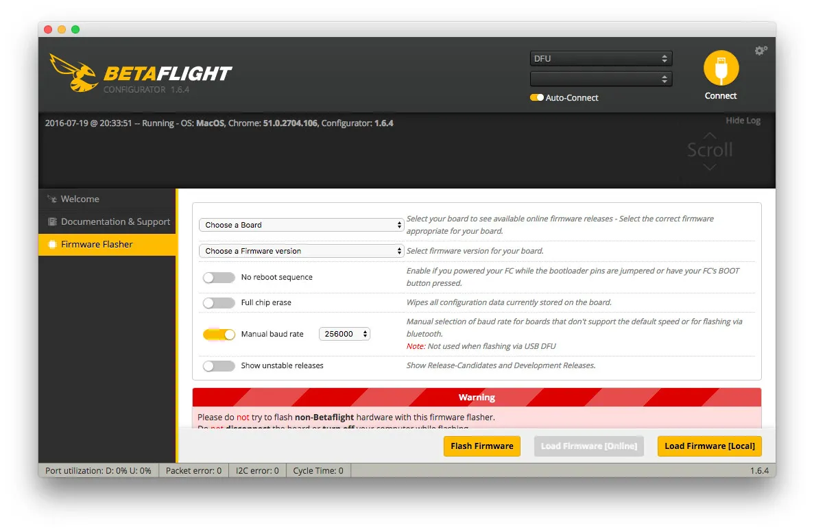
Task: Switch off Auto-Connect
Action: coord(536,98)
